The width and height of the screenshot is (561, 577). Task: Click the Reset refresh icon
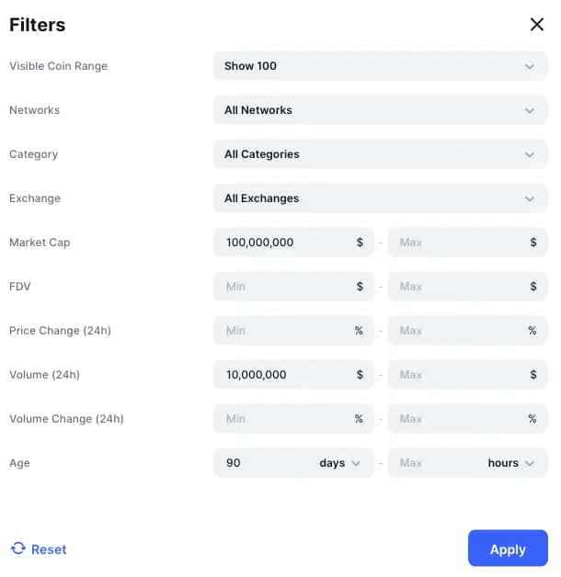[18, 549]
